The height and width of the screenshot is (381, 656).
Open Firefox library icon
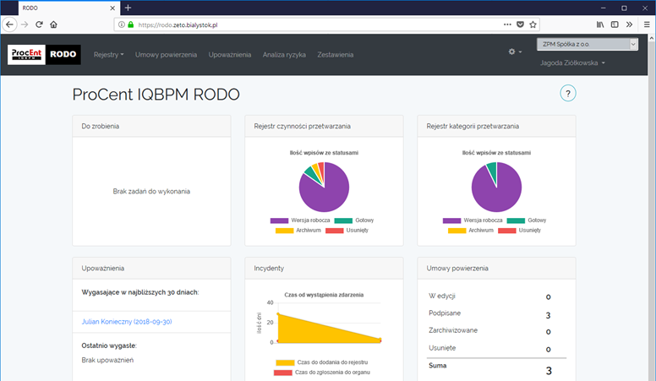click(600, 24)
